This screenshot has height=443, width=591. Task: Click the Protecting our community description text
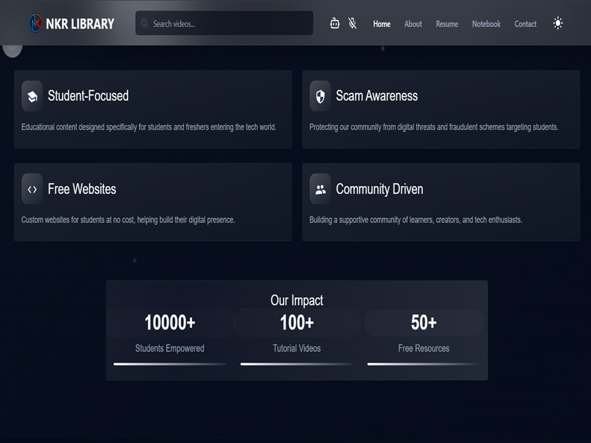434,127
